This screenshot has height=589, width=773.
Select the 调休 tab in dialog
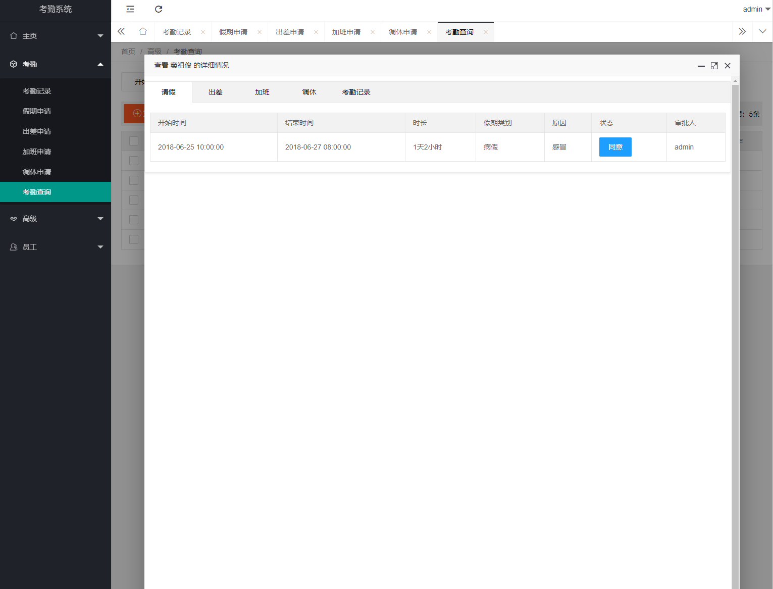click(310, 92)
